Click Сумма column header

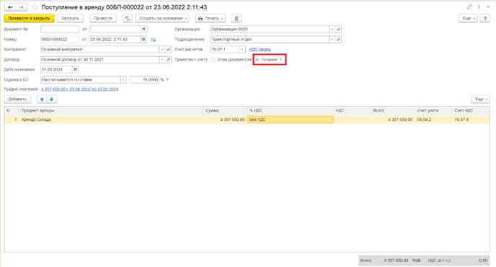[225, 111]
